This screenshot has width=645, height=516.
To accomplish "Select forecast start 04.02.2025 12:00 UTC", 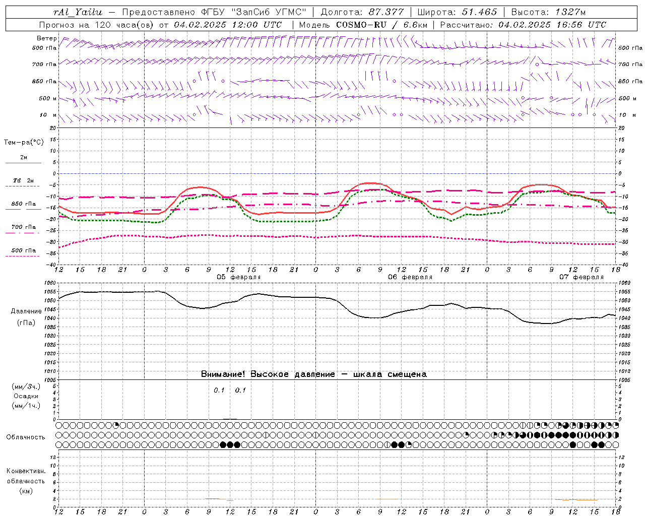I will (228, 25).
